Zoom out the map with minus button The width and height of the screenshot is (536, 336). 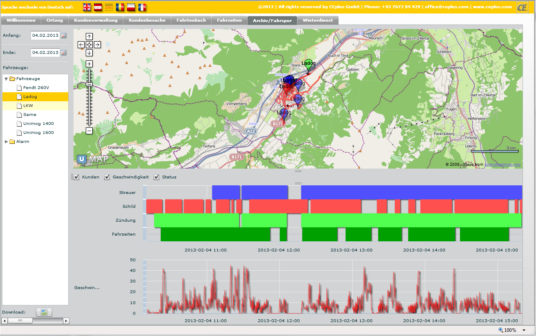pos(89,131)
